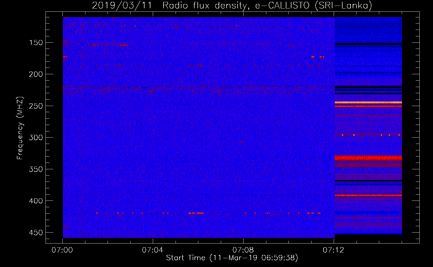Click the thick red band near 333 MHz

click(x=368, y=158)
